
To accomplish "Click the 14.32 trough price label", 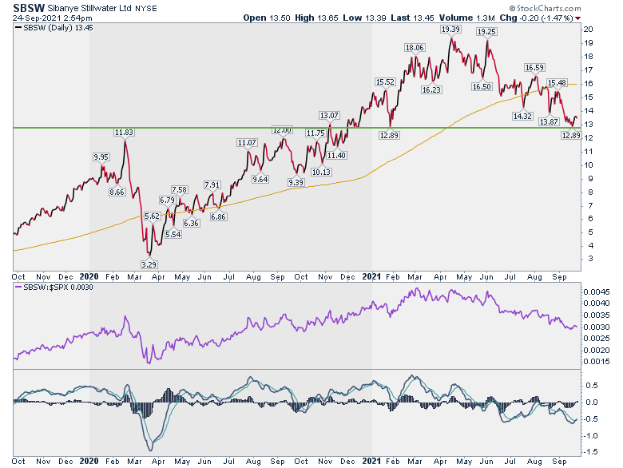I will tap(522, 116).
